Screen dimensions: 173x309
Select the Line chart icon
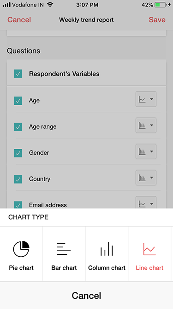pos(149,249)
